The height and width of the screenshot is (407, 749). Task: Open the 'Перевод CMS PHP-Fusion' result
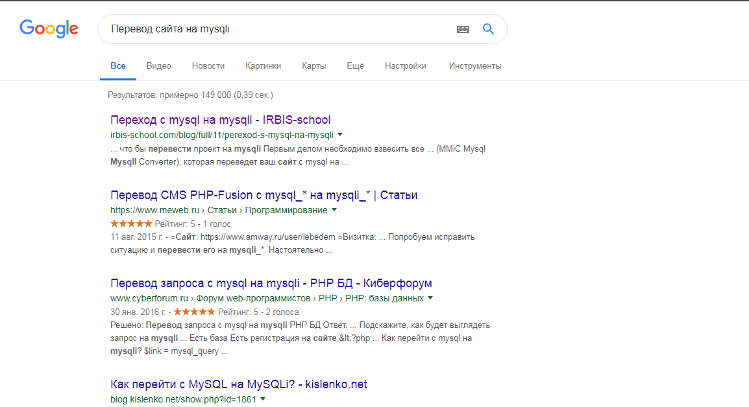[x=264, y=195]
